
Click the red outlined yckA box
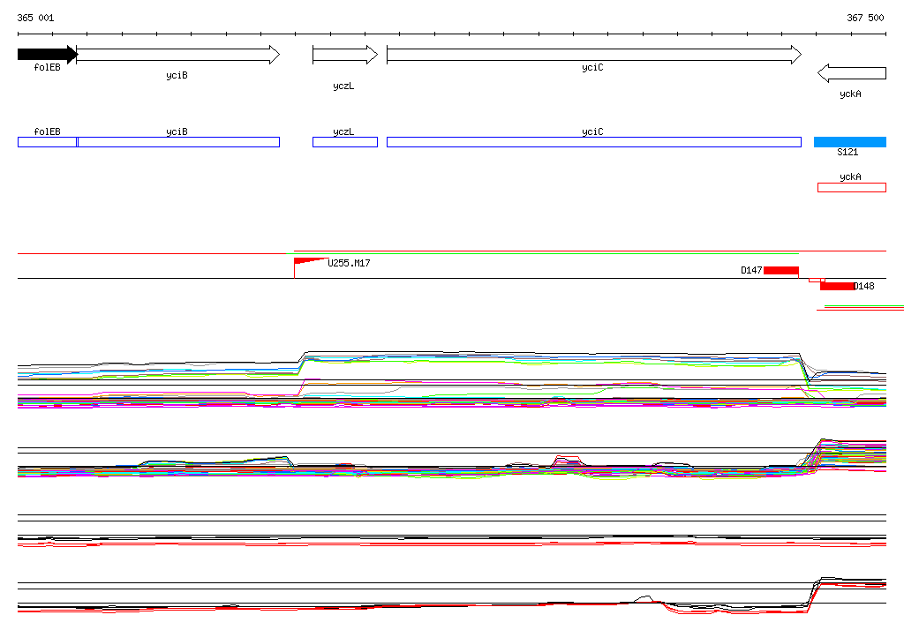click(852, 187)
